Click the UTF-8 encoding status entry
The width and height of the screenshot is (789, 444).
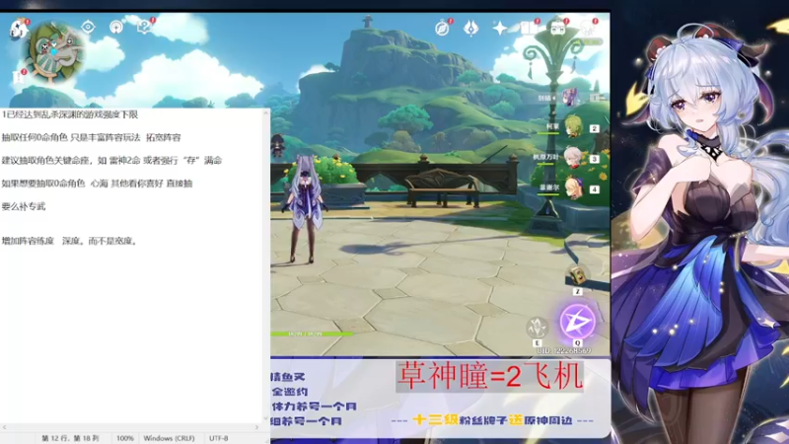[x=219, y=438]
